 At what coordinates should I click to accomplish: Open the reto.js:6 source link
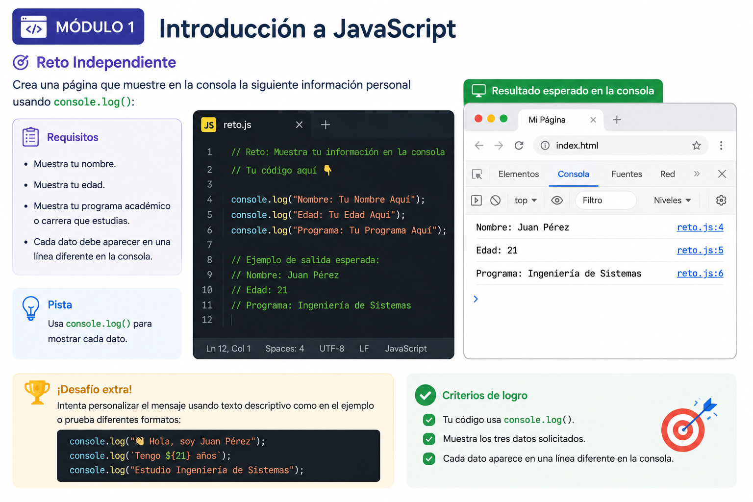(x=700, y=273)
